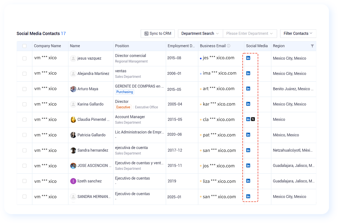
Task: Click the Business Email info icon
Action: click(229, 46)
